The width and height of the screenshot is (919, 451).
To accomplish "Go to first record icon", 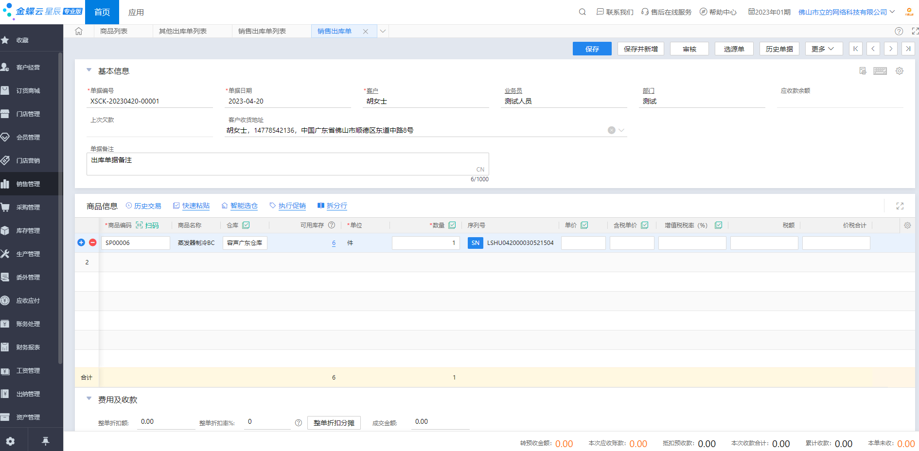I will pos(856,49).
